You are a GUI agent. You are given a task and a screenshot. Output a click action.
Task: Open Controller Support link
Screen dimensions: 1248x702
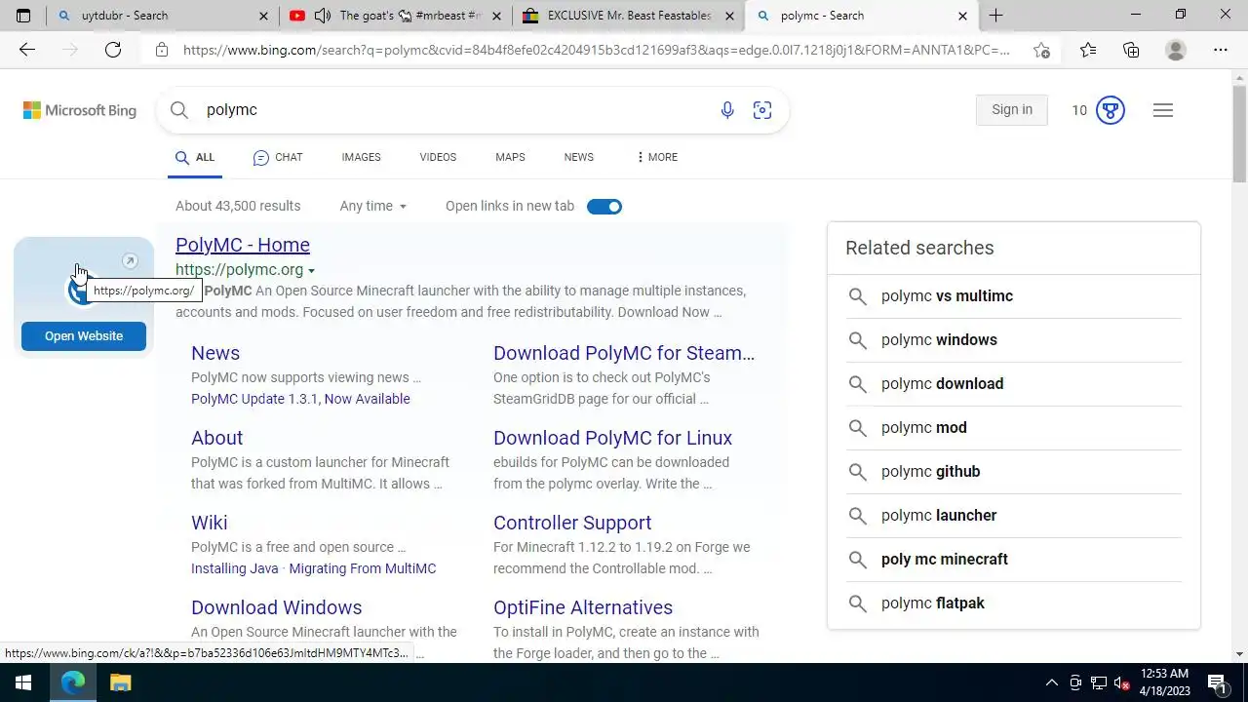click(x=572, y=523)
